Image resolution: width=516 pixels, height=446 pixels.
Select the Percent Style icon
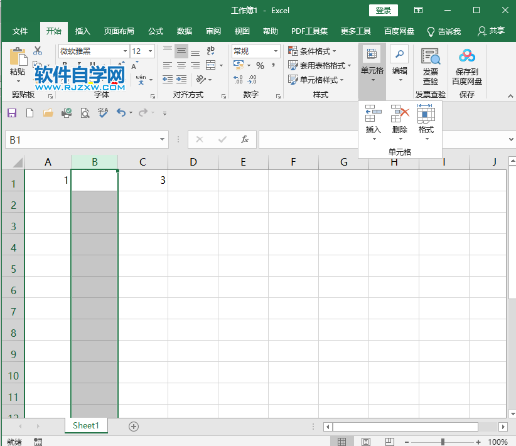click(x=260, y=64)
